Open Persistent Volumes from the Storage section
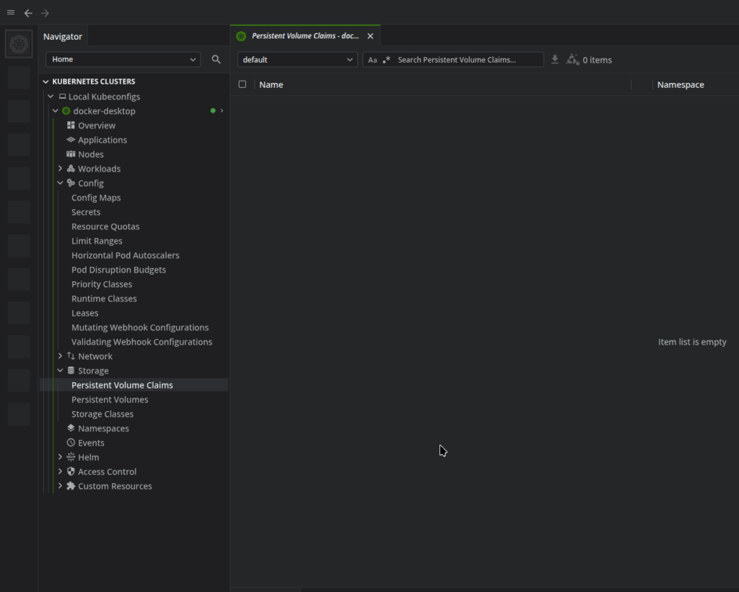739x592 pixels. pos(110,399)
